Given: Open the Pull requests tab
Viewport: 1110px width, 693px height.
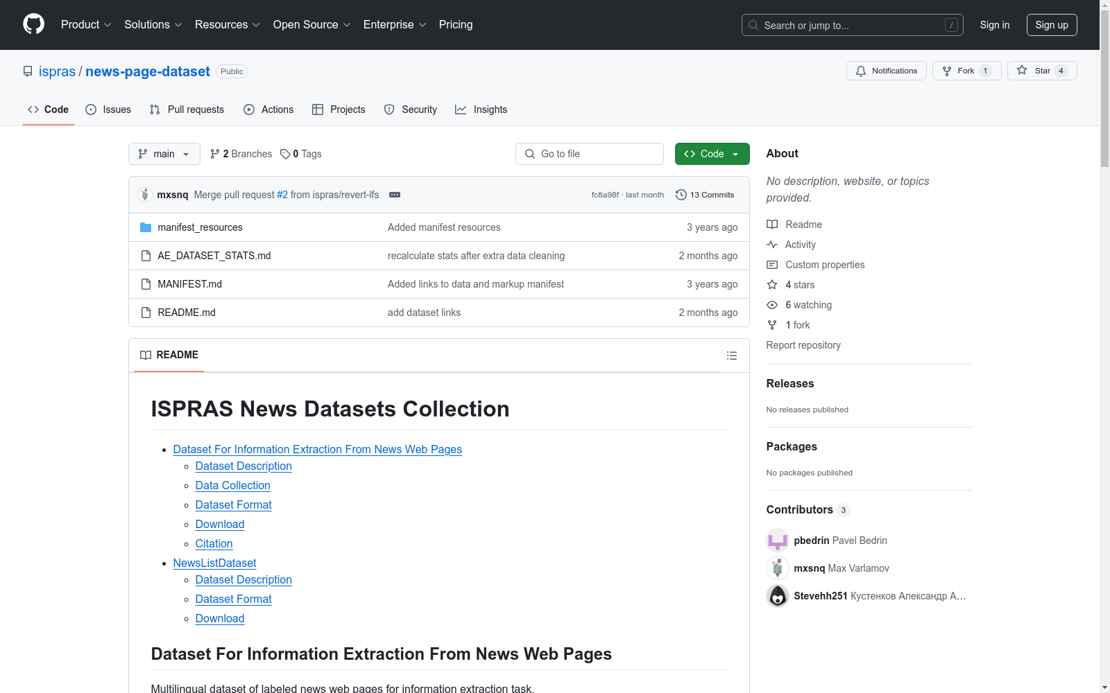Looking at the screenshot, I should click(187, 109).
